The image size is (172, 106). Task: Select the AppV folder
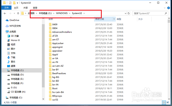point(54,54)
